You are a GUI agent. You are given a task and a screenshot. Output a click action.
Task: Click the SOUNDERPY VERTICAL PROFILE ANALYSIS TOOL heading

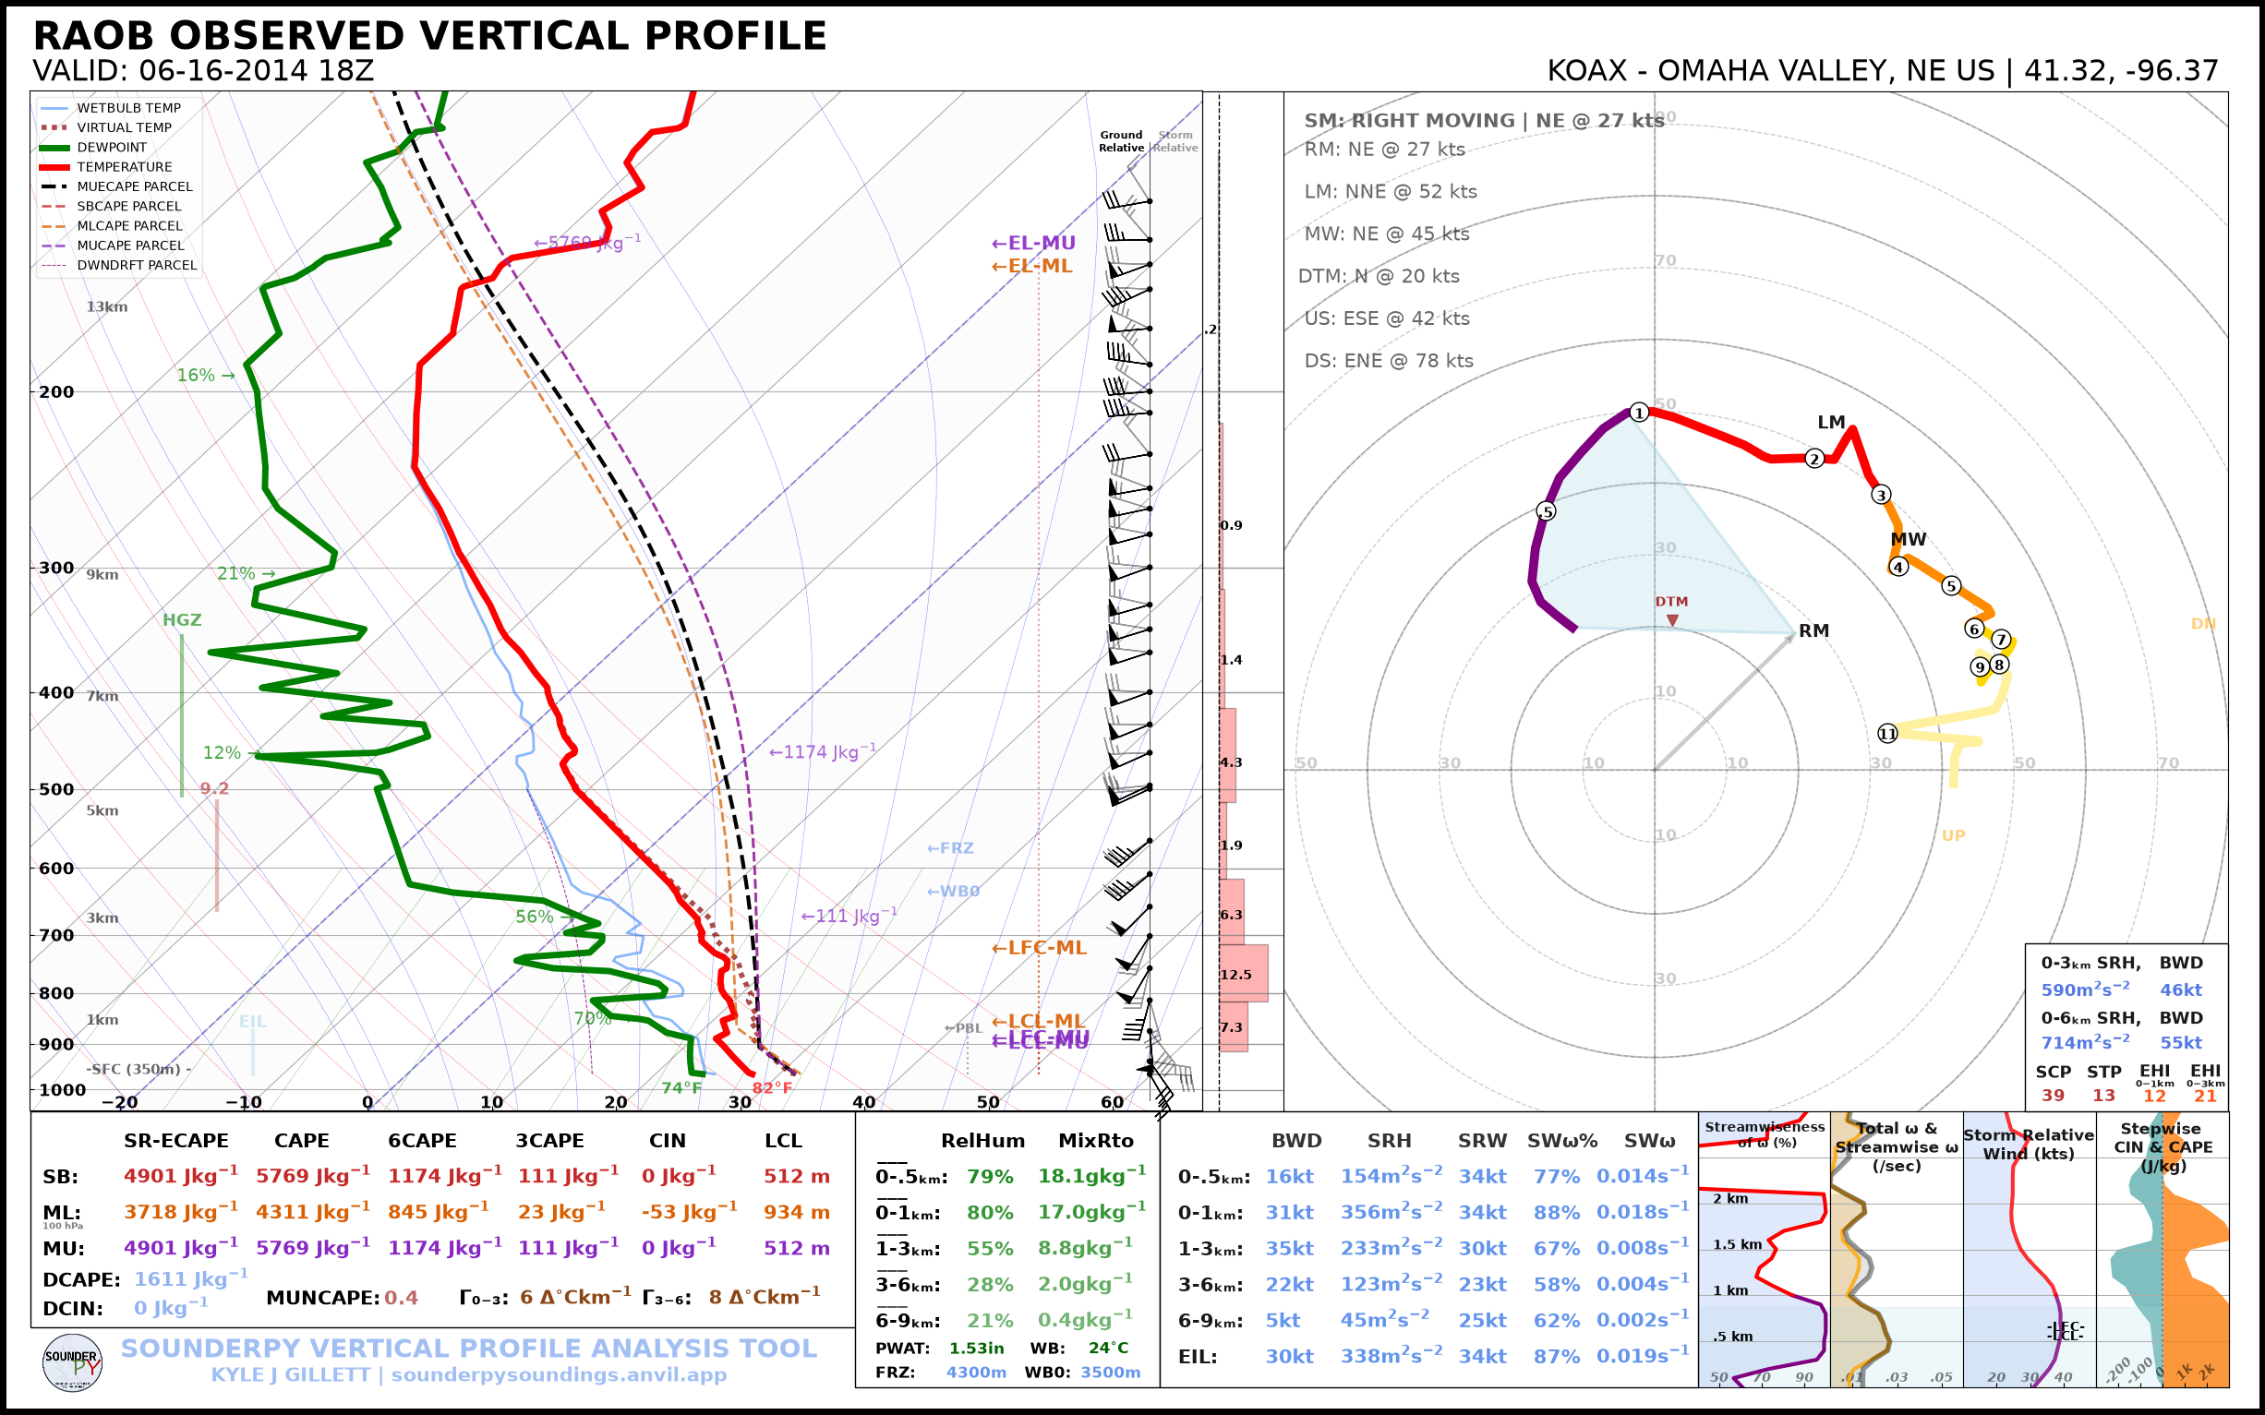point(469,1348)
